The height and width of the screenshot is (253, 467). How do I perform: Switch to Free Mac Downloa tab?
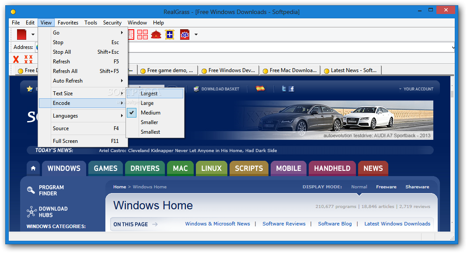(290, 70)
